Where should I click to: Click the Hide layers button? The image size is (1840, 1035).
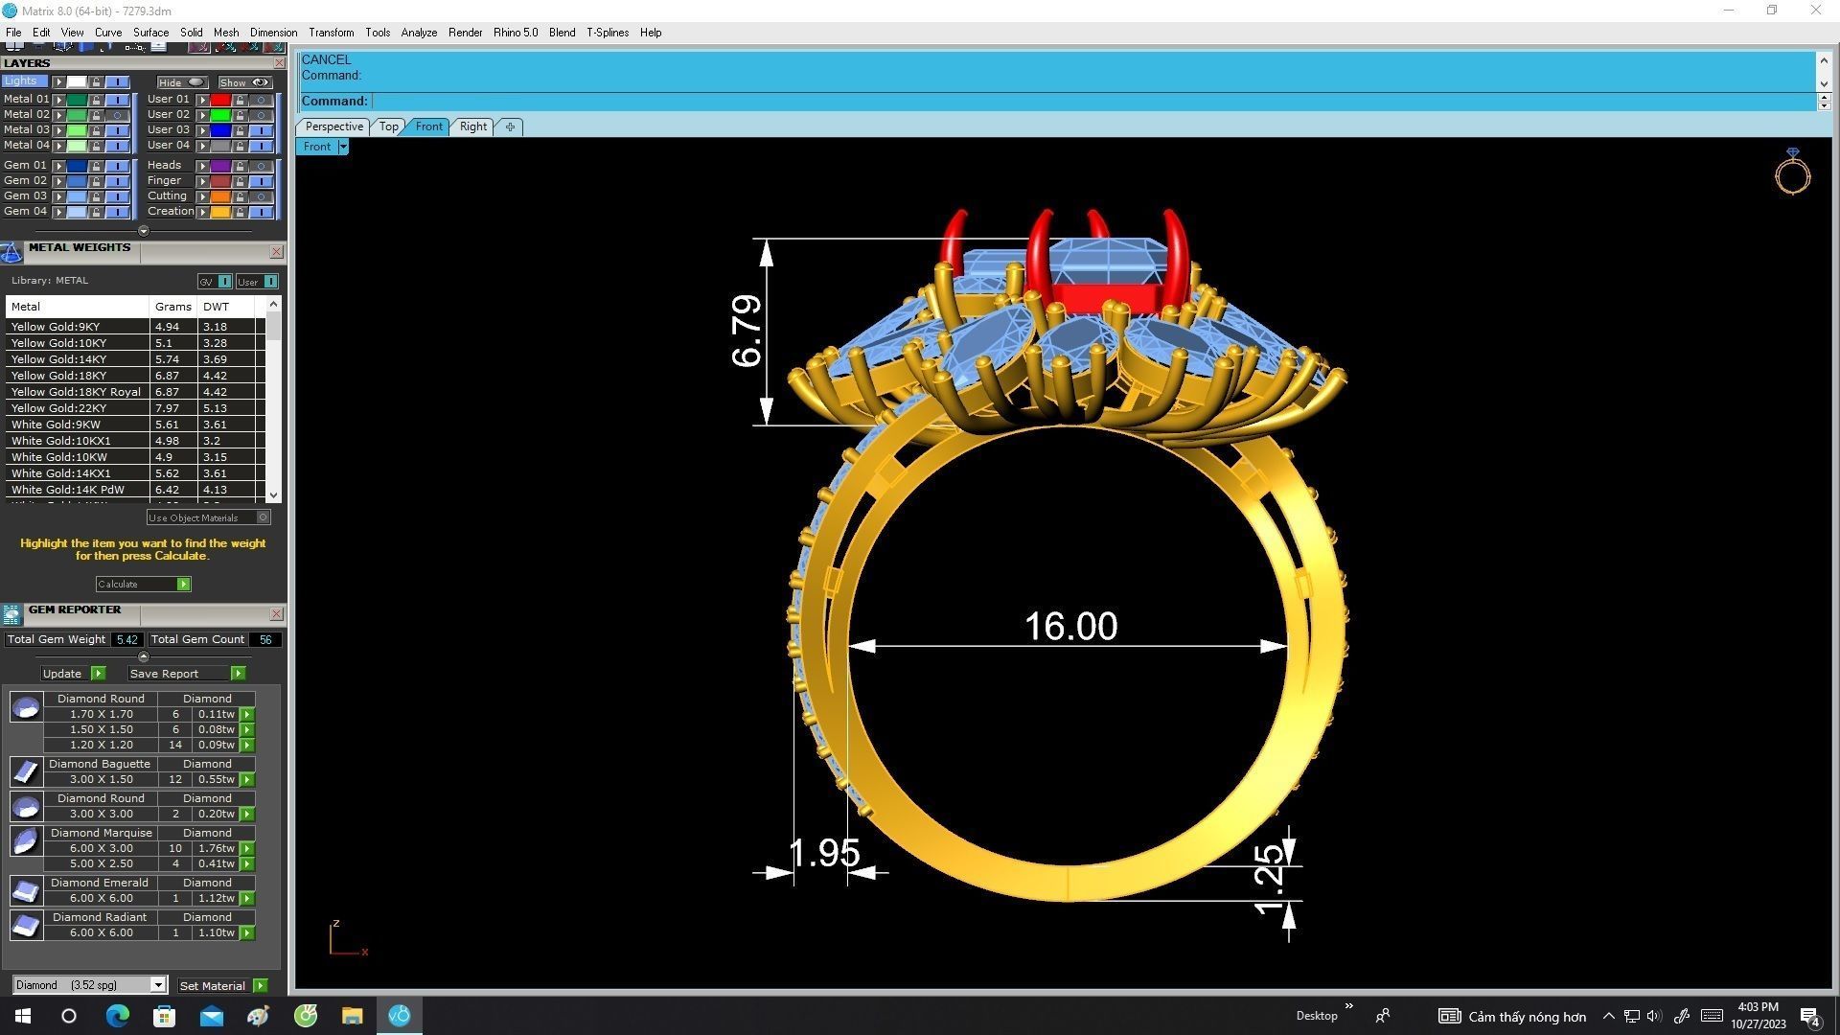pyautogui.click(x=182, y=82)
